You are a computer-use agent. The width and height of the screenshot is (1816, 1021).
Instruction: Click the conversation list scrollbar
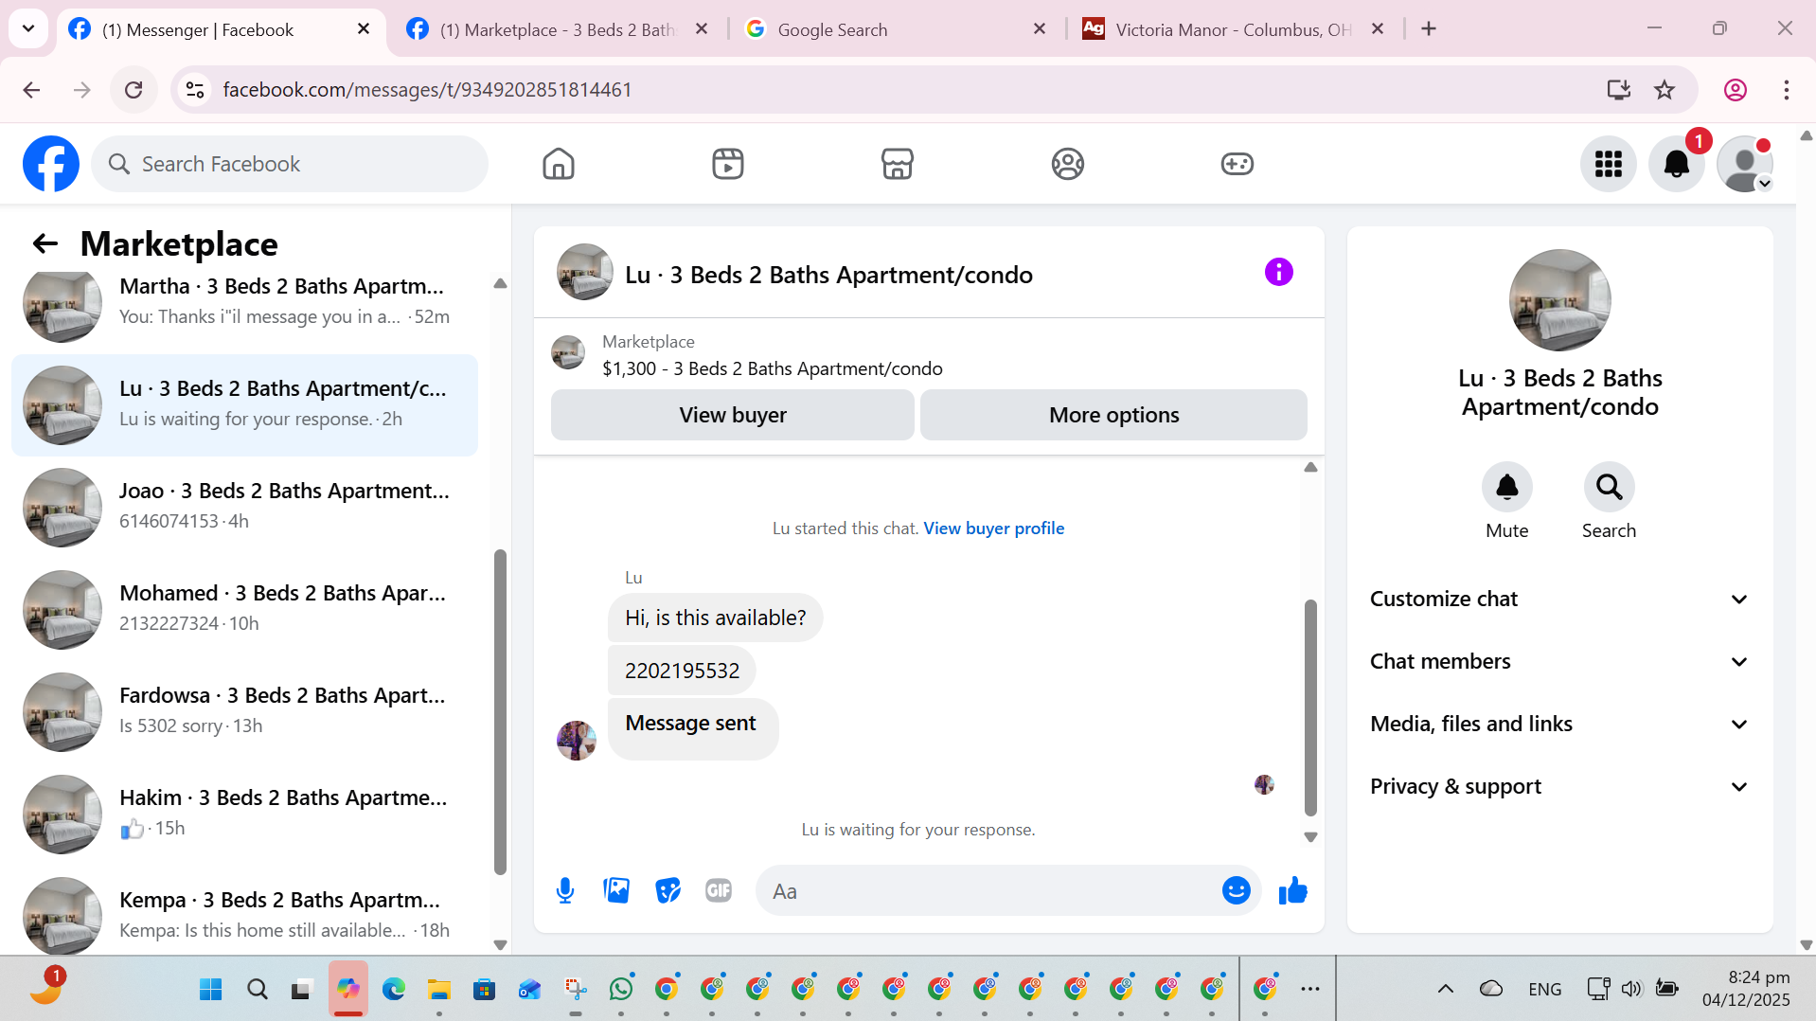coord(500,710)
